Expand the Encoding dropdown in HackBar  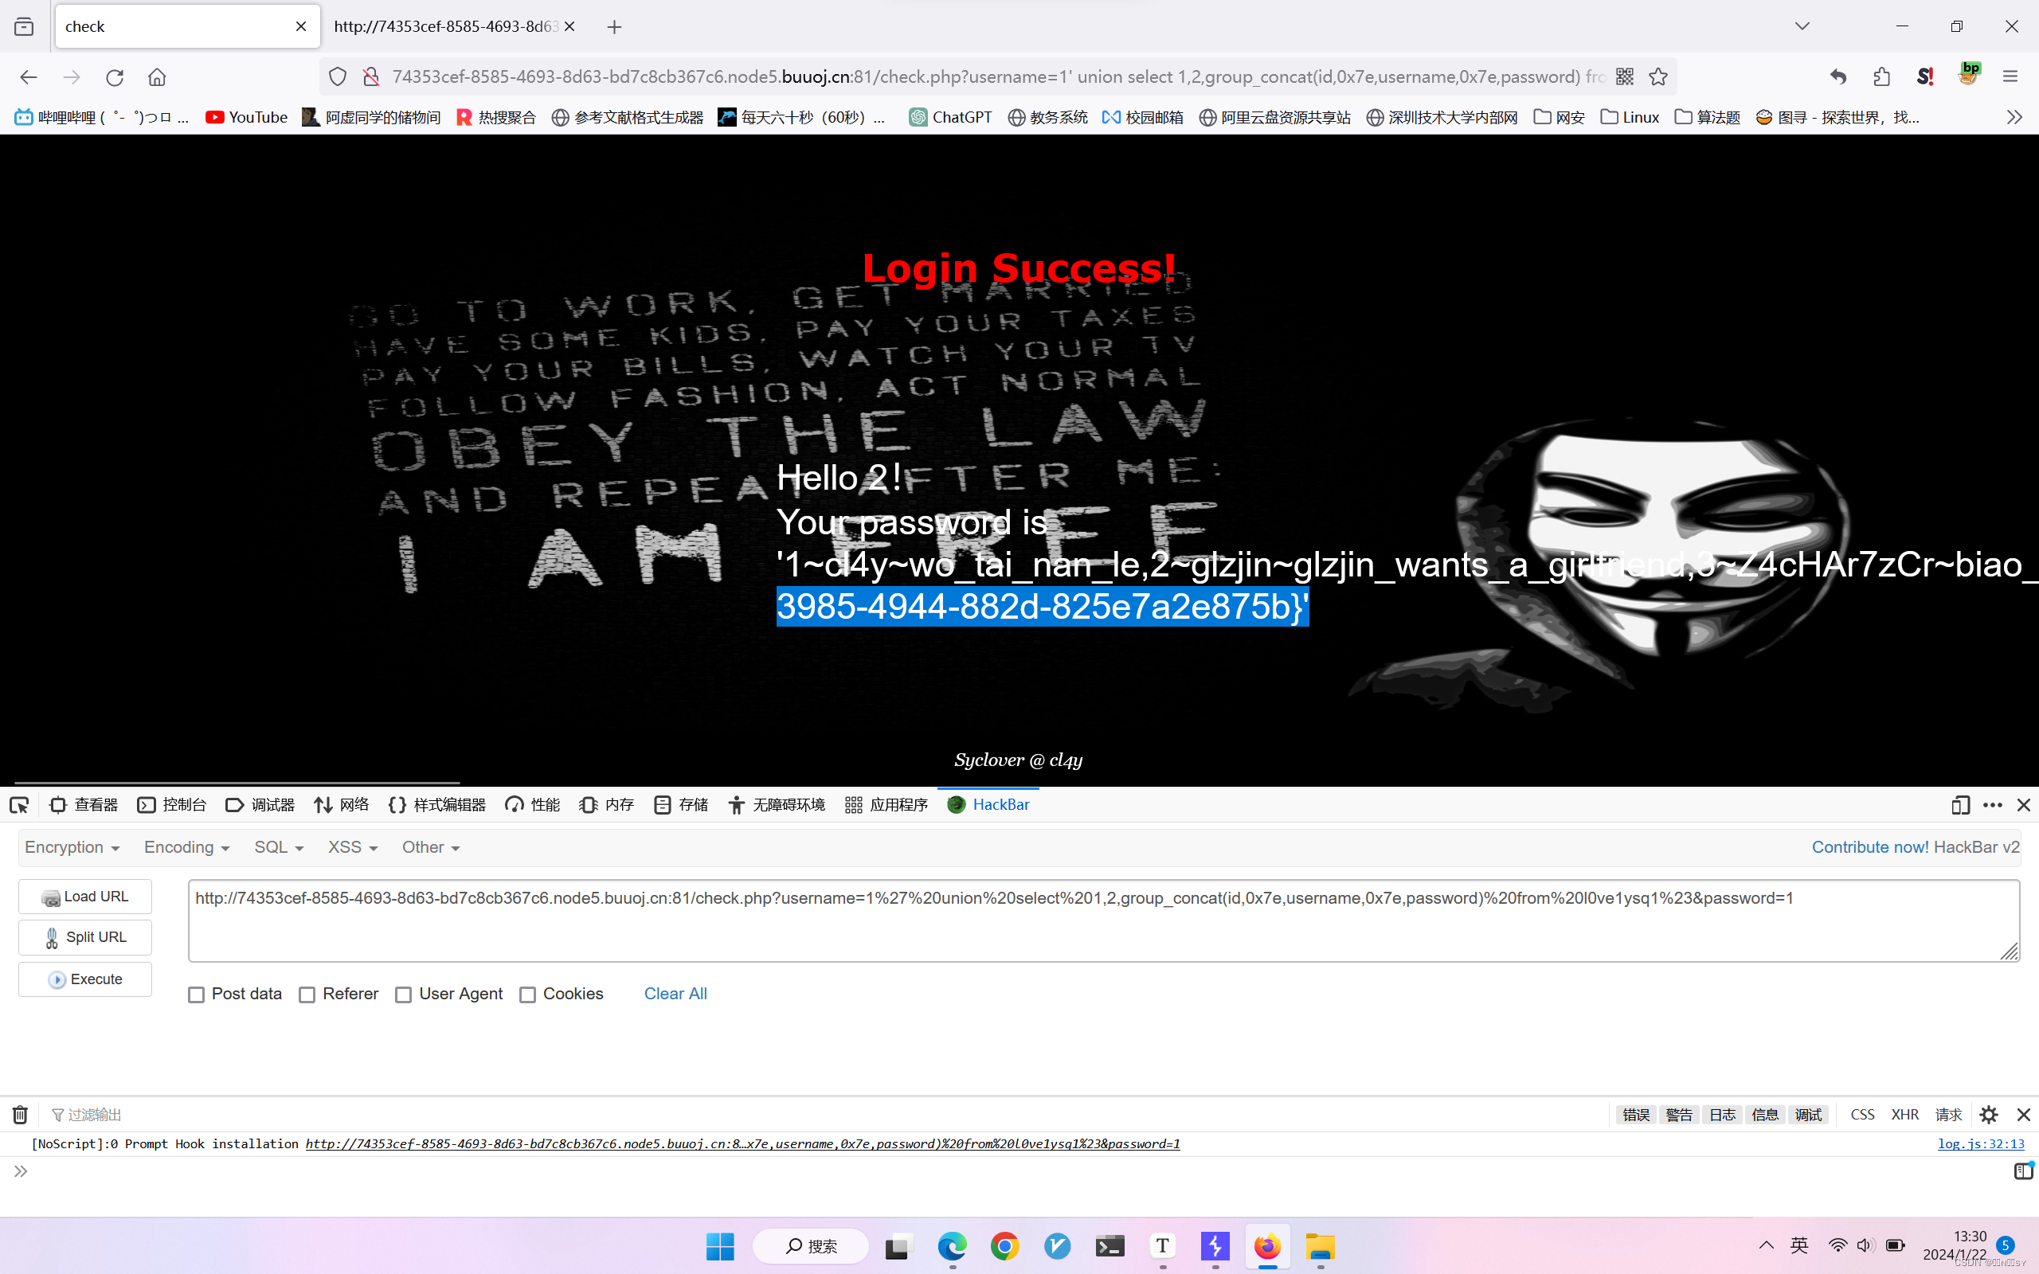click(x=187, y=848)
